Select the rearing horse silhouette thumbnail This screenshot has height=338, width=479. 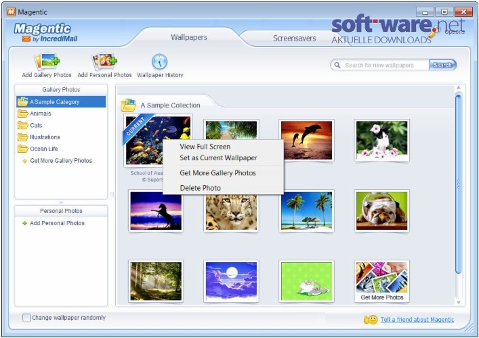point(156,211)
